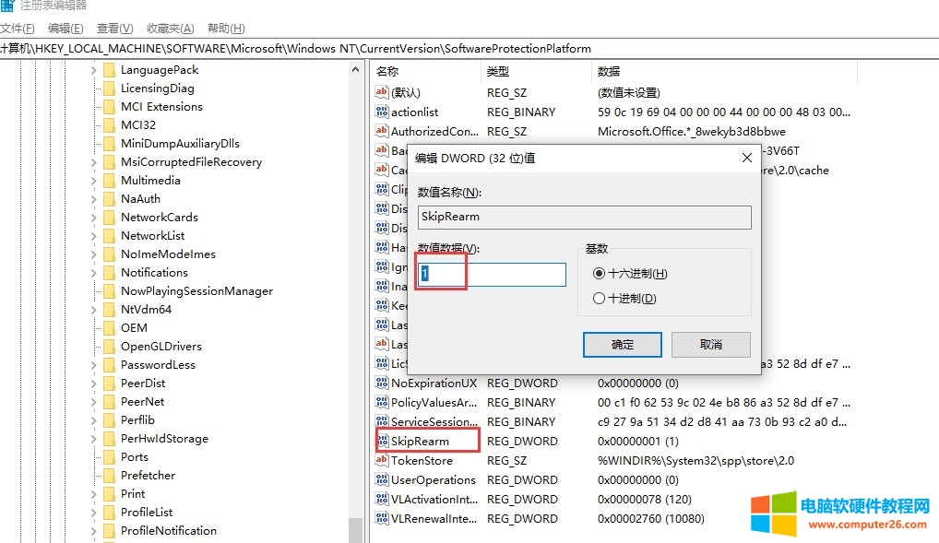Click the MCI32 folder icon
939x543 pixels.
coord(109,125)
